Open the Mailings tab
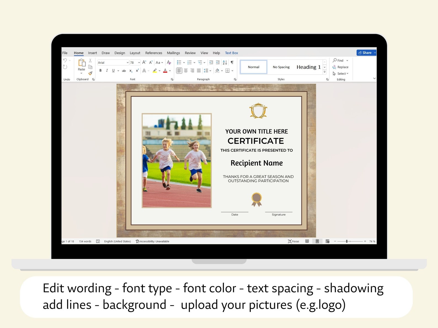Image resolution: width=438 pixels, height=328 pixels. (x=173, y=53)
